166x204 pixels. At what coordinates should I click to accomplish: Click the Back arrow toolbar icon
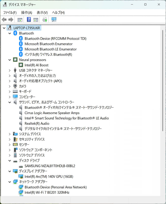[x=4, y=20]
